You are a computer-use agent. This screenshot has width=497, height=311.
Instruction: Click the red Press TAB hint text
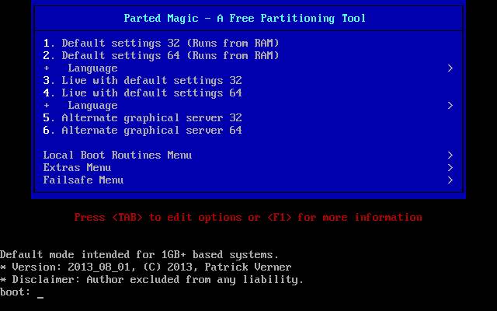(248, 218)
